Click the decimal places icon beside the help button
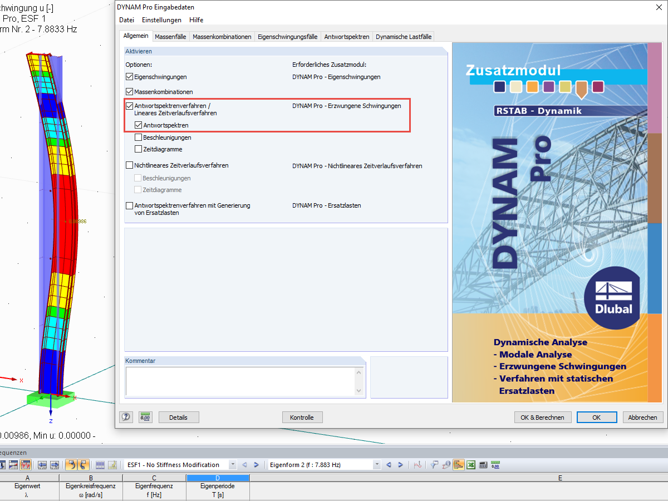Viewport: 668px width, 501px height. pos(145,417)
